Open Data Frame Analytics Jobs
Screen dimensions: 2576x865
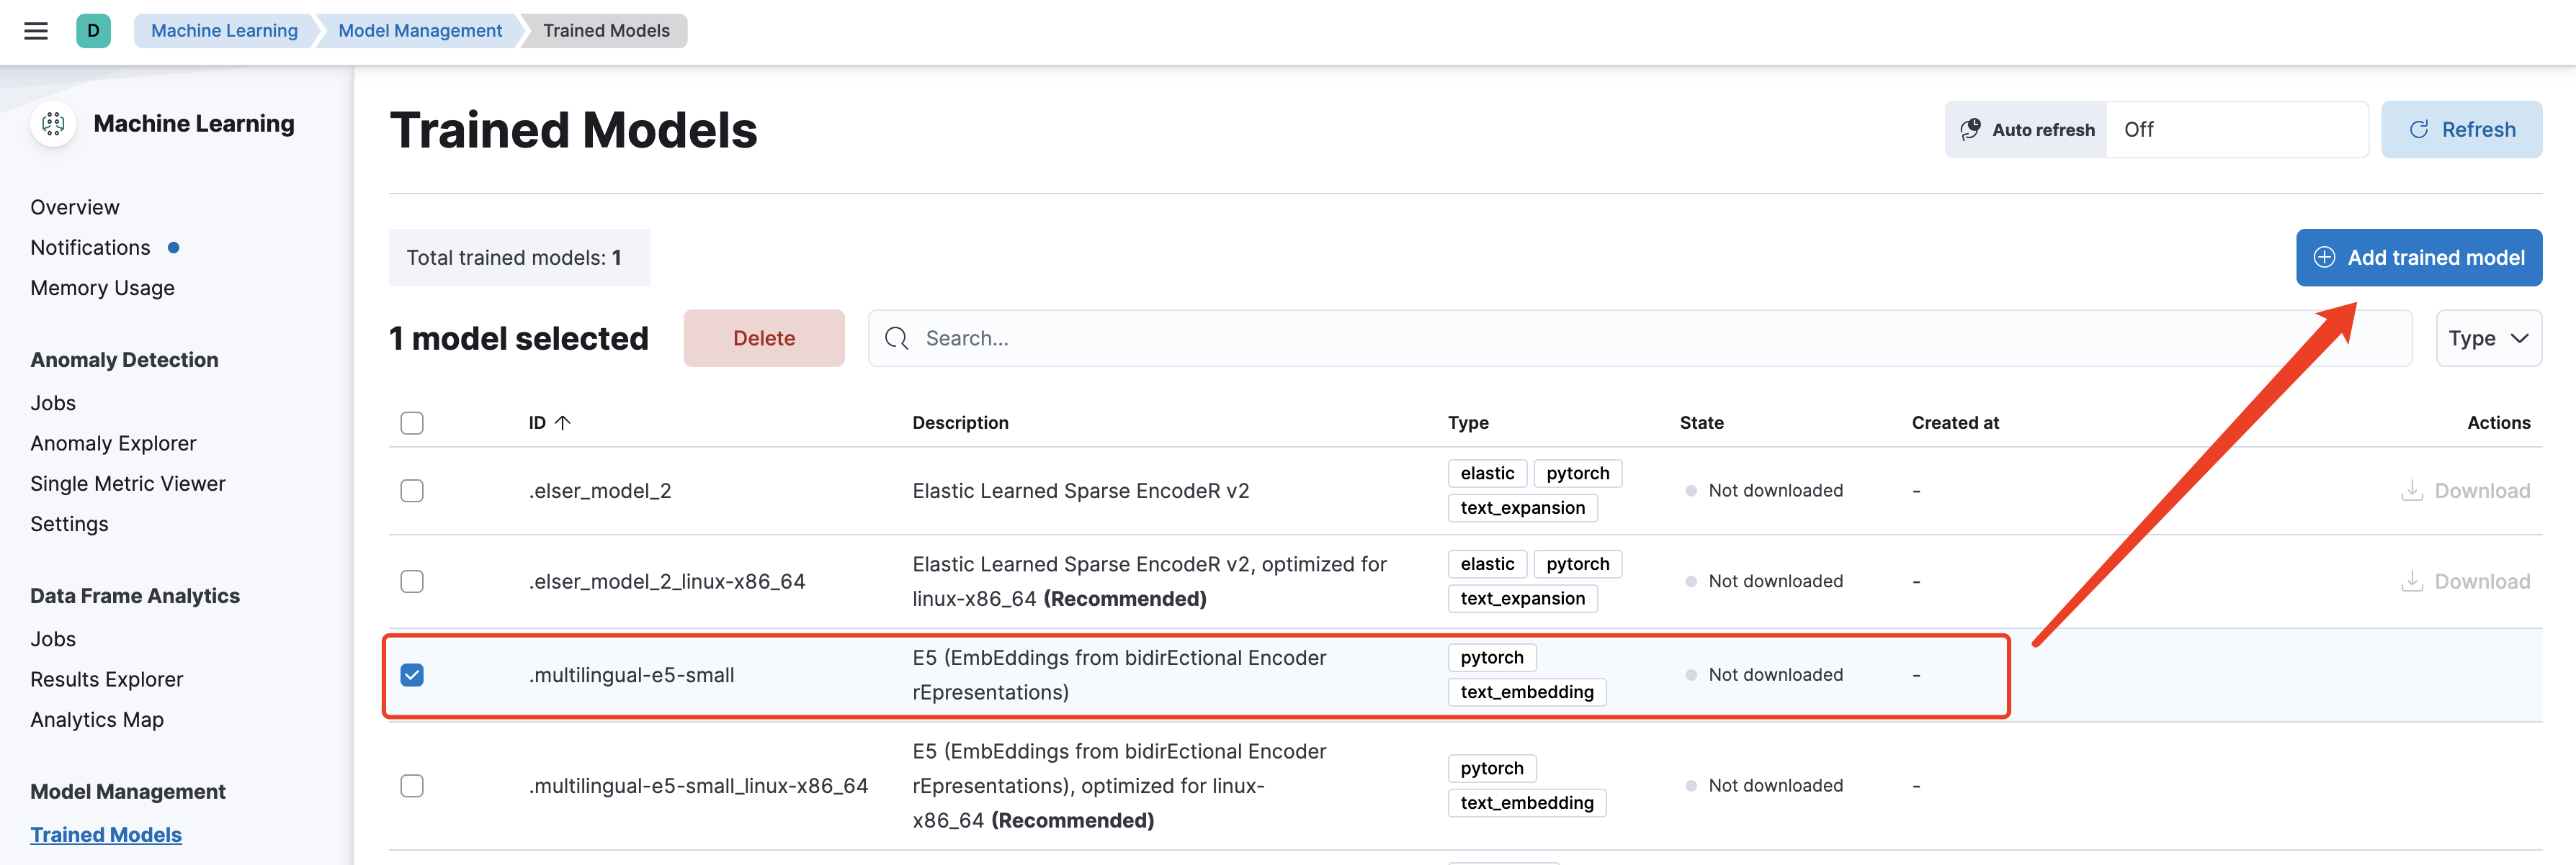coord(53,639)
